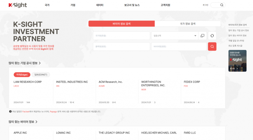Viewport: 253px width, 140px height.
Task: Click the Factset link in notice
Action: point(26,111)
